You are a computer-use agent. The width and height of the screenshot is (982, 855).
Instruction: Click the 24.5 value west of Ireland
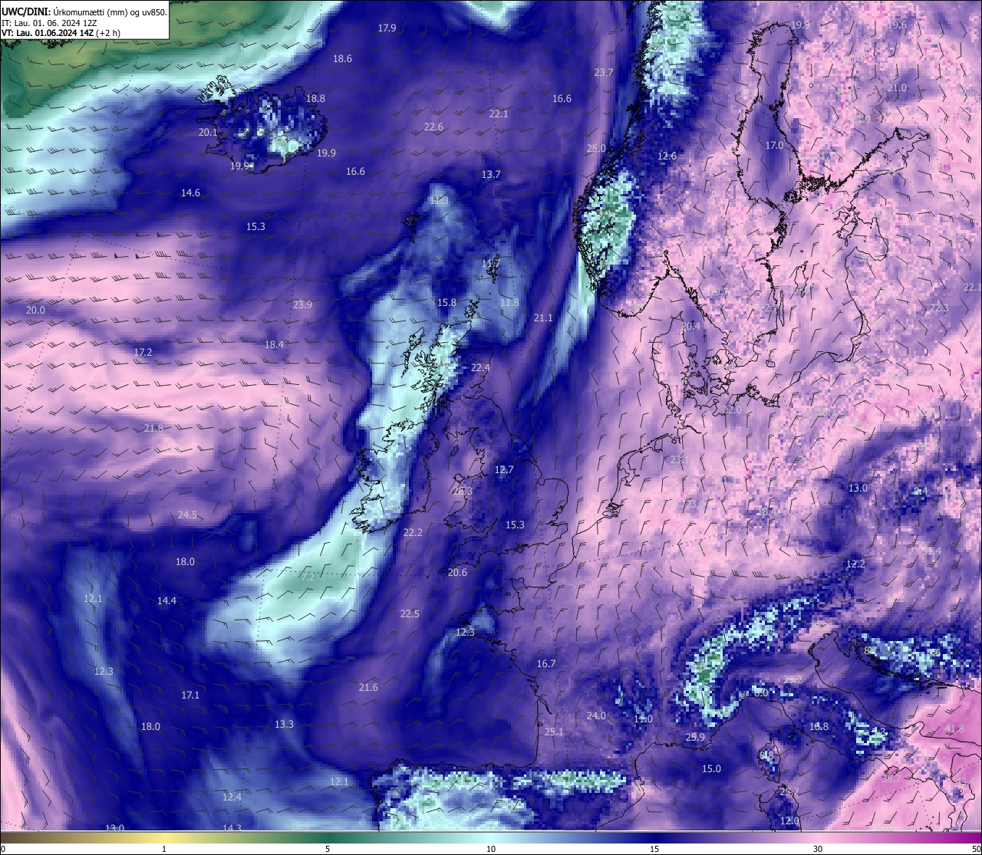point(187,515)
